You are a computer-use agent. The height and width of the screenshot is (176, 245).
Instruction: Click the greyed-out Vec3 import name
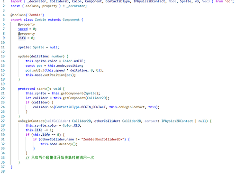click(206, 1)
